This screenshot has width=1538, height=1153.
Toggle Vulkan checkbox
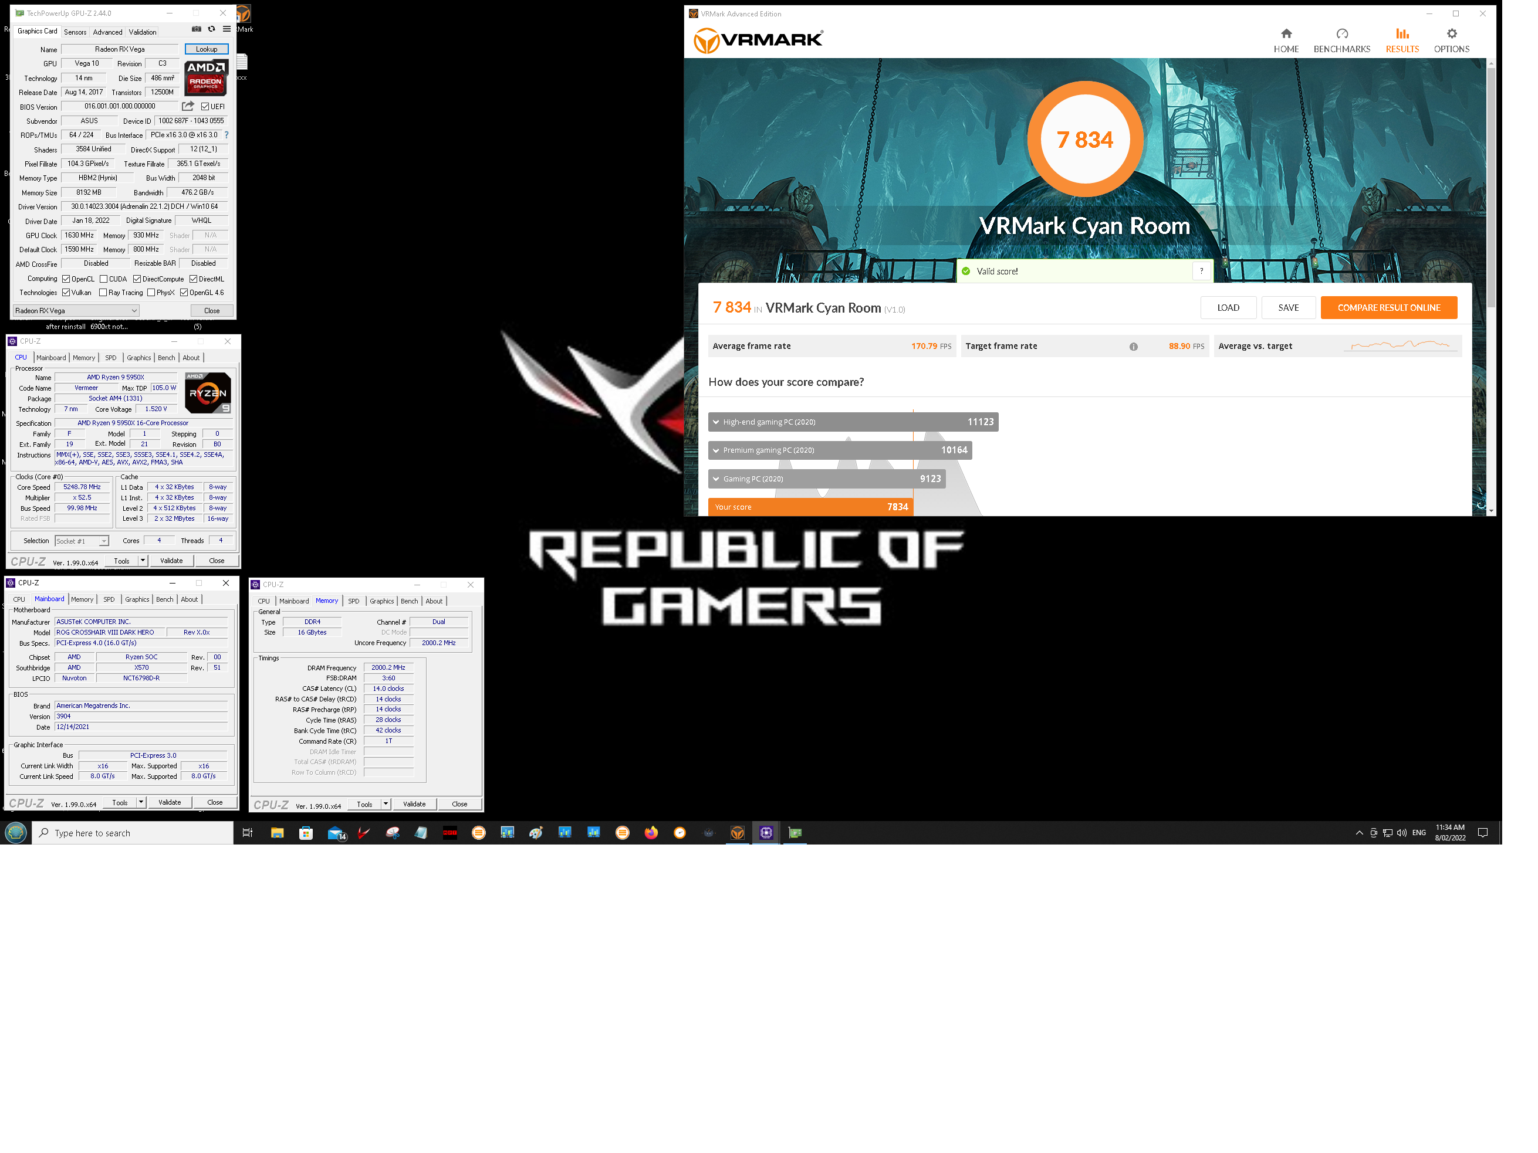[66, 293]
